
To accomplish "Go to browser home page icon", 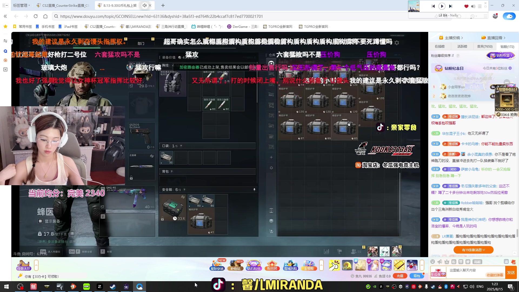I will pos(45,16).
